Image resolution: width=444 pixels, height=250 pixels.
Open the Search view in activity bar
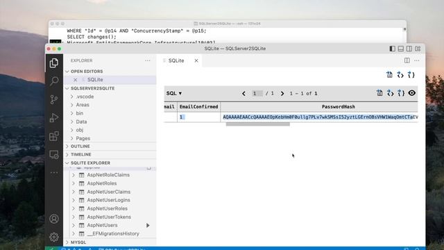click(x=54, y=81)
